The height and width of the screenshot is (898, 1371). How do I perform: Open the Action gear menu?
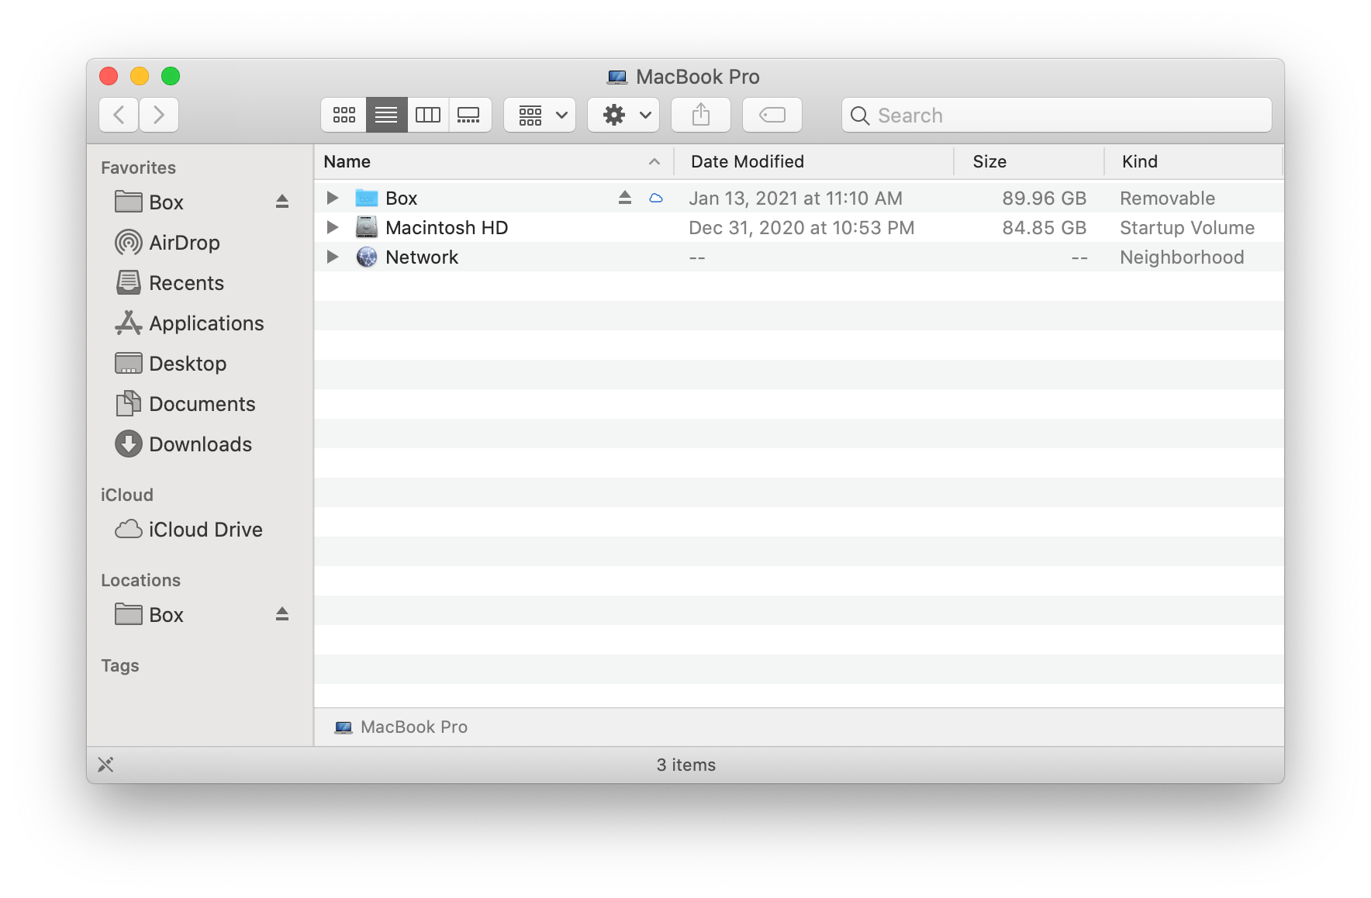623,114
